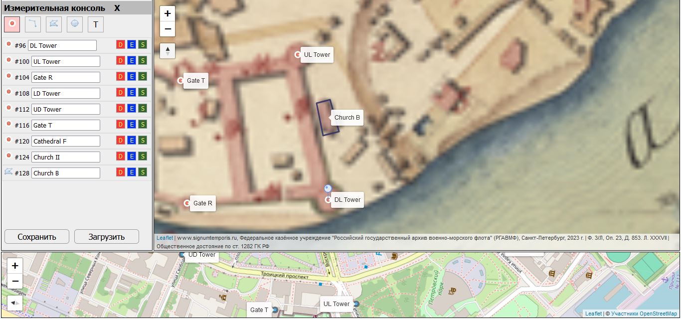
Task: Click blue E button for Gate R
Action: pyautogui.click(x=132, y=77)
